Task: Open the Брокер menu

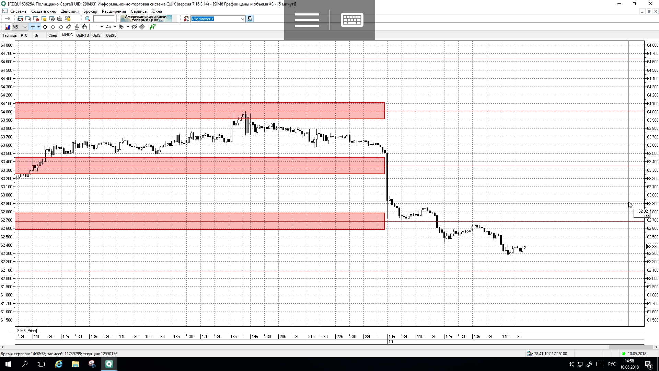Action: coord(90,11)
